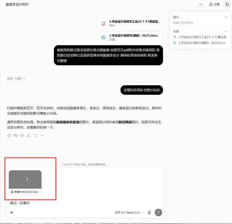Open the docx source in side panel
Image resolution: width=232 pixels, height=224 pixels.
(x=199, y=43)
